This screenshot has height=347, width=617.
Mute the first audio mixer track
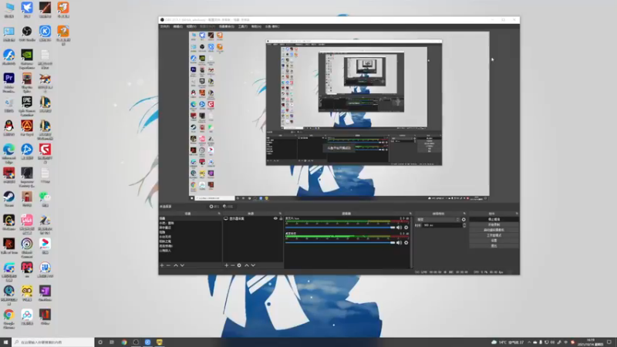399,227
